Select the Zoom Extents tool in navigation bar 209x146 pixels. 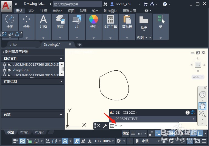pos(202,114)
